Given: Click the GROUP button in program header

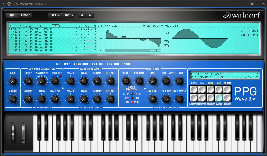Looking at the screenshot, I should [x=56, y=26].
